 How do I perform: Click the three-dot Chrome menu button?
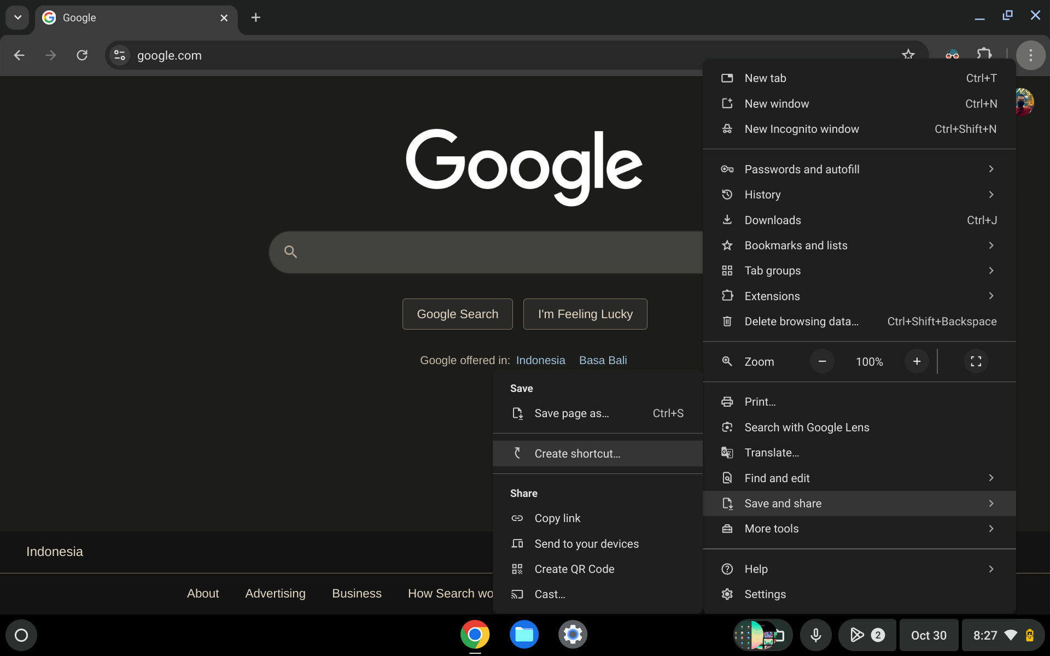click(1031, 55)
